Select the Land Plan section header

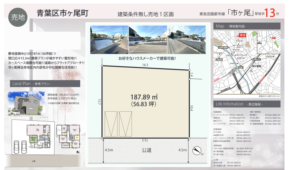click(45, 83)
